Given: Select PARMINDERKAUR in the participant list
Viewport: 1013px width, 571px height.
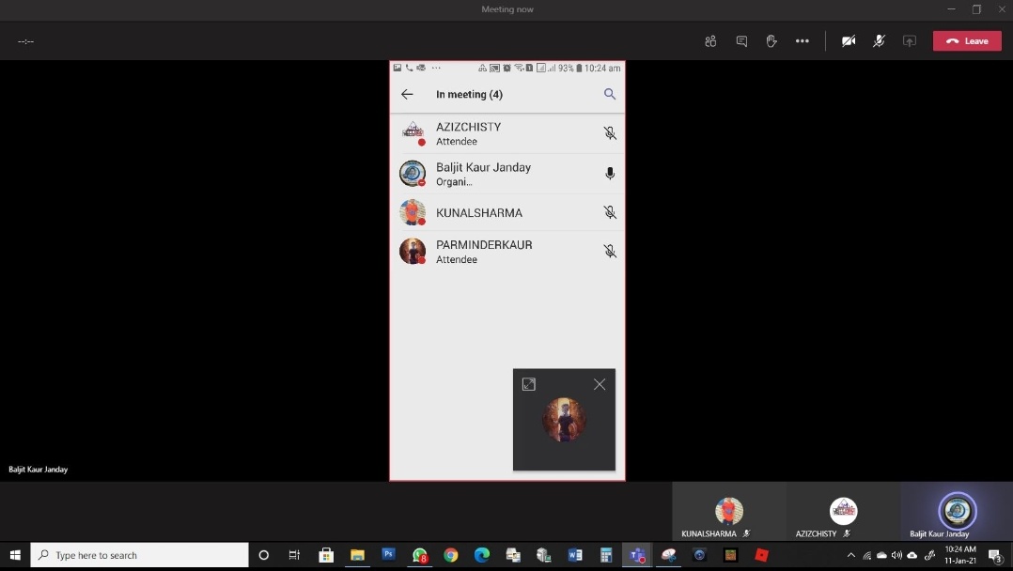Looking at the screenshot, I should [507, 252].
